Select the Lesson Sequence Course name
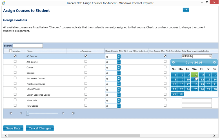 38,95
